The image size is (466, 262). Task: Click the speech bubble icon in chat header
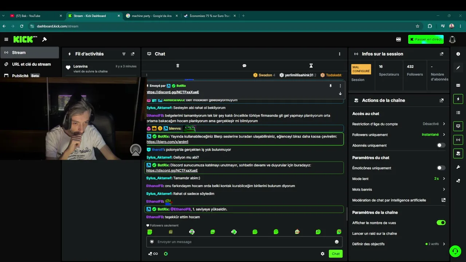click(x=244, y=65)
